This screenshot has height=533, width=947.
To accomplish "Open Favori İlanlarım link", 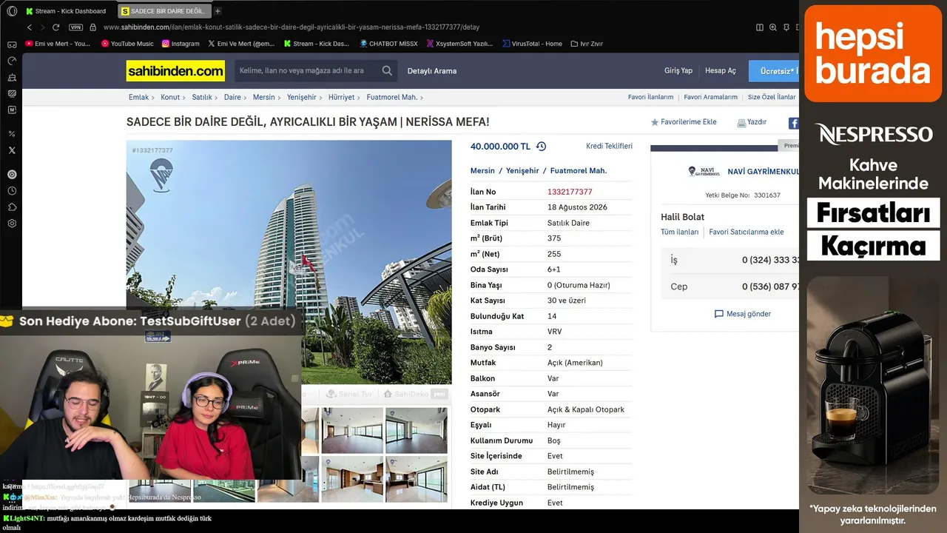I will (651, 97).
